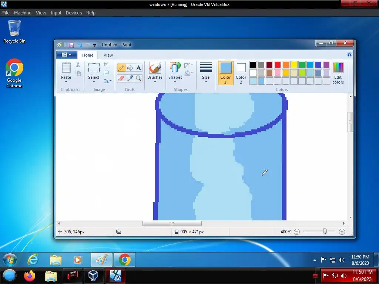Click the horizontal scrollbar thumb

pyautogui.click(x=172, y=223)
